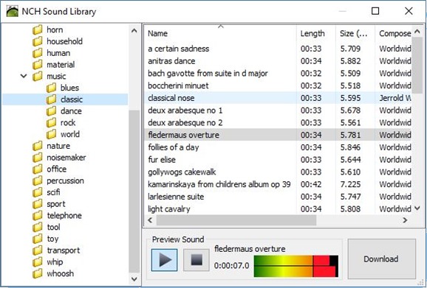The image size is (427, 288).
Task: Click the folder tree vertical scrollbar thumb
Action: 134,192
